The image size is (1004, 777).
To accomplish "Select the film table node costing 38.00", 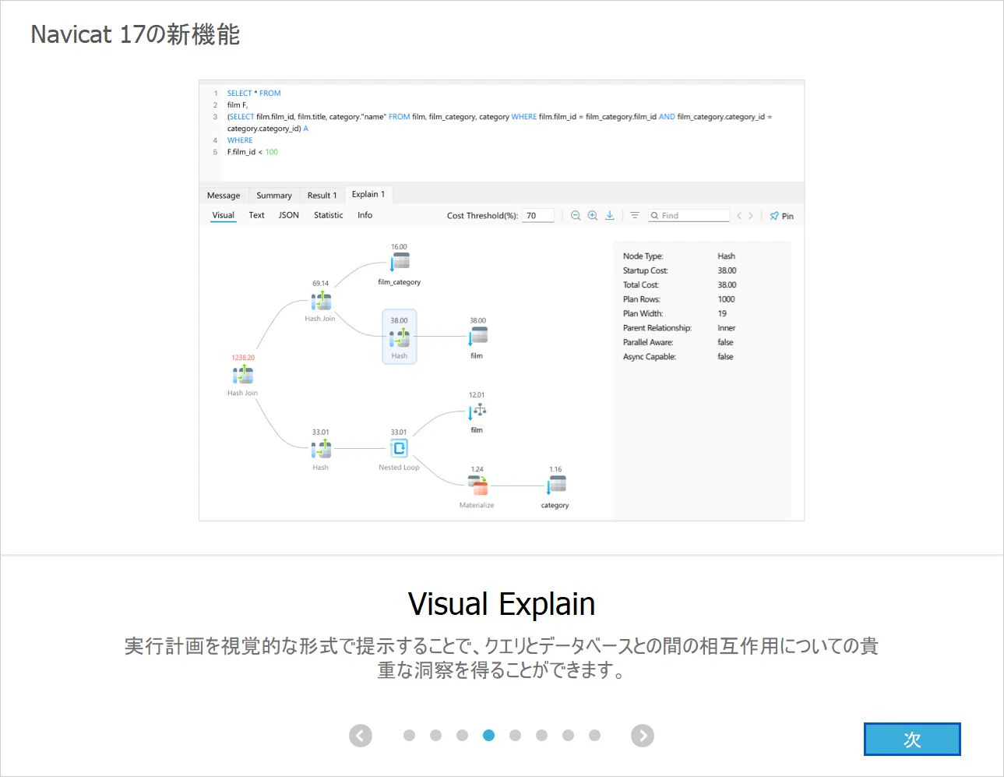I will point(477,336).
